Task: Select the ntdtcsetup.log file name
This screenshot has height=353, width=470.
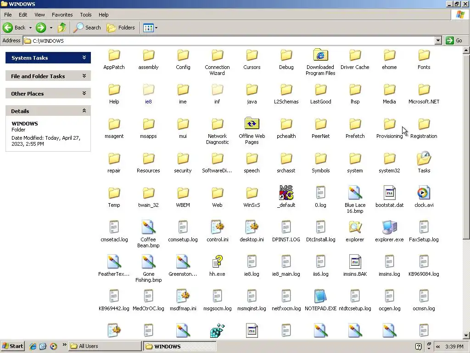Action: (355, 308)
